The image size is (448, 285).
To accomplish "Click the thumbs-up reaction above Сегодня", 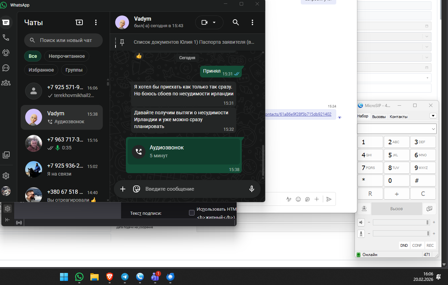I will pyautogui.click(x=139, y=56).
